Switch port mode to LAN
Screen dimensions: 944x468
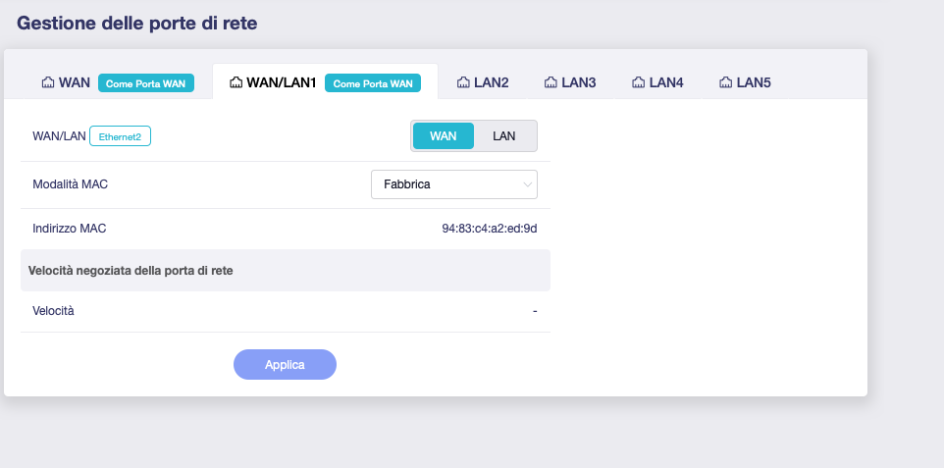tap(503, 136)
